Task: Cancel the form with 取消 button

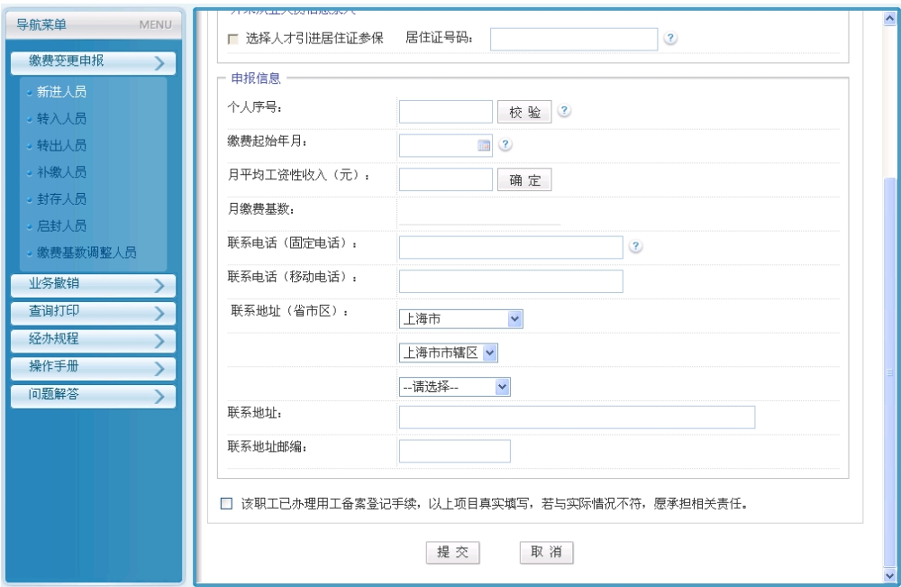Action: pos(547,553)
